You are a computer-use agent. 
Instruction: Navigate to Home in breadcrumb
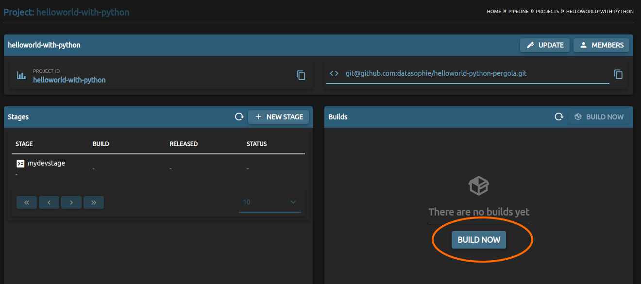coord(494,11)
